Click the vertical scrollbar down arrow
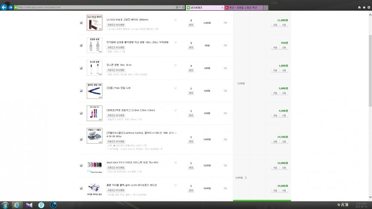Viewport: 372px width, 209px height. click(370, 197)
